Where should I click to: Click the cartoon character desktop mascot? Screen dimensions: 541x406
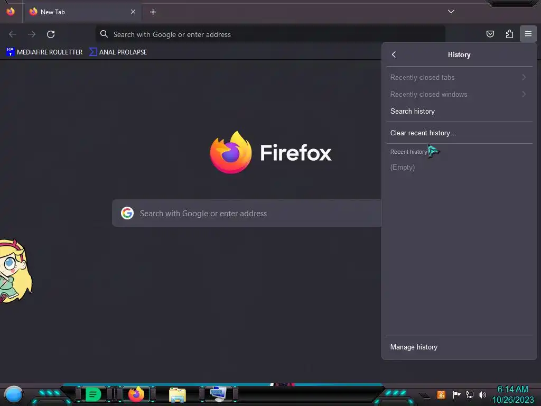coord(16,271)
